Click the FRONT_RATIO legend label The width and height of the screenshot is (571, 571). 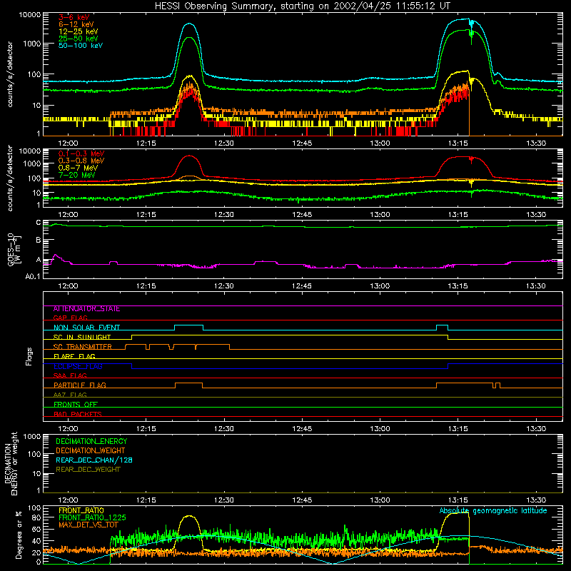[x=81, y=510]
